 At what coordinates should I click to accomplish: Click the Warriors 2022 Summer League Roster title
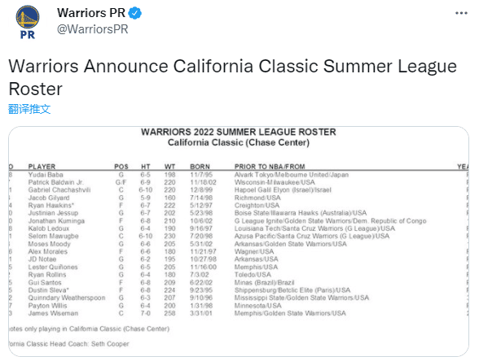(238, 132)
